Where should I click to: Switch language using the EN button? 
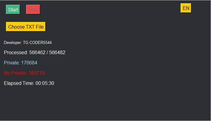pyautogui.click(x=186, y=8)
